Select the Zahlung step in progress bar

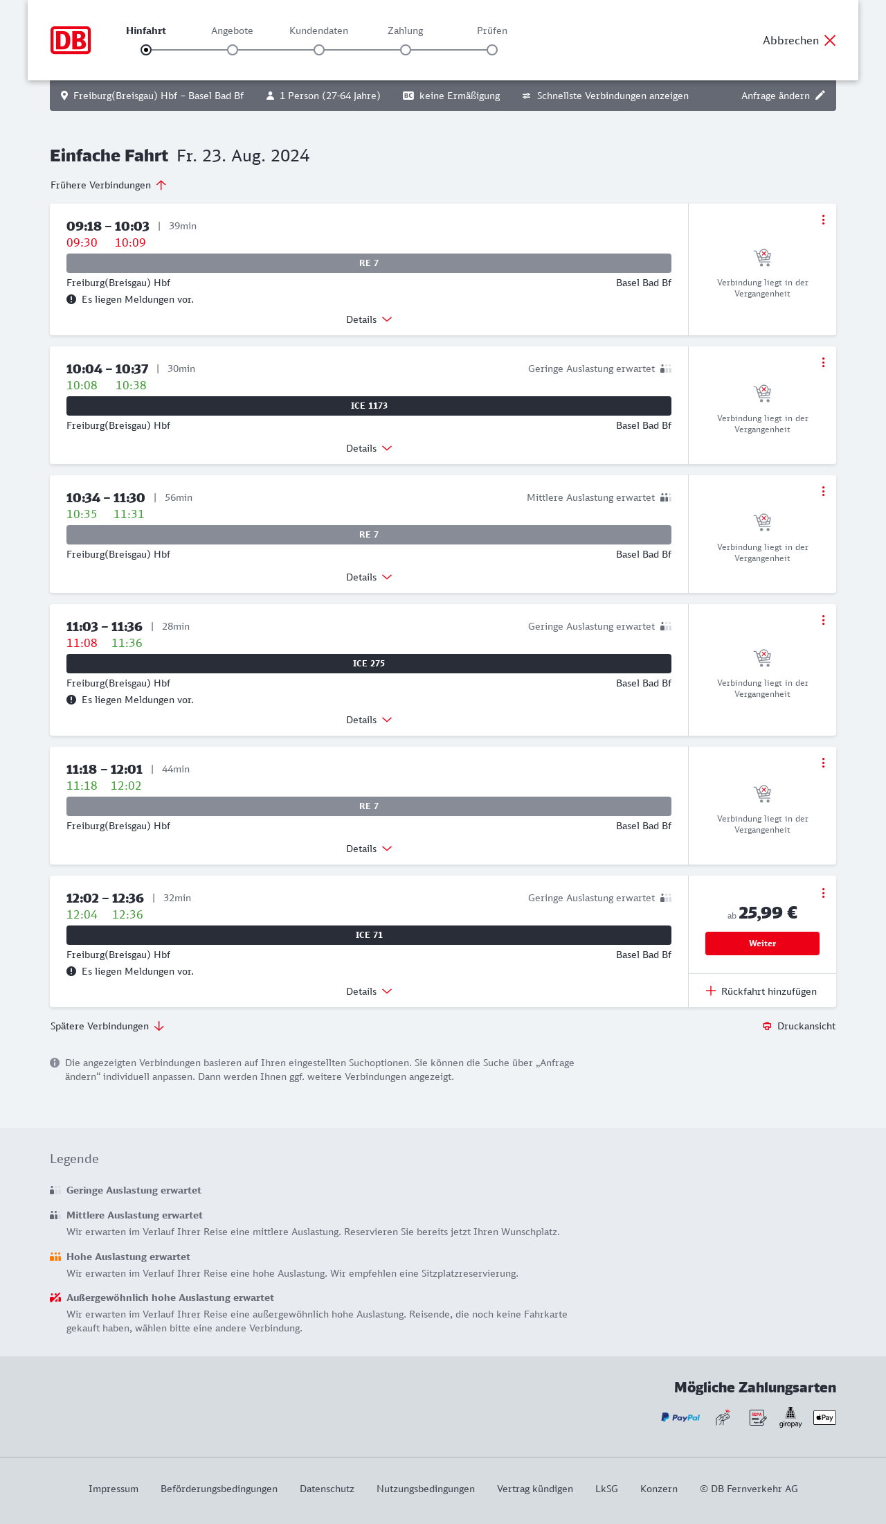[x=406, y=50]
